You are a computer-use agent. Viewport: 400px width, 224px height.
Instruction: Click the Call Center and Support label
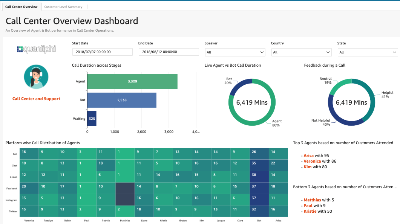coord(36,99)
